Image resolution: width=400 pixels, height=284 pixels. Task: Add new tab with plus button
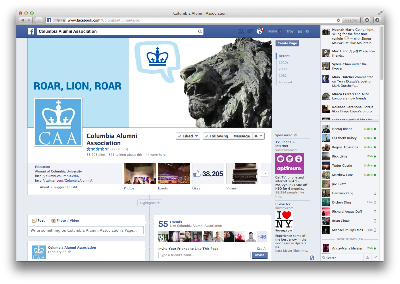[x=39, y=20]
